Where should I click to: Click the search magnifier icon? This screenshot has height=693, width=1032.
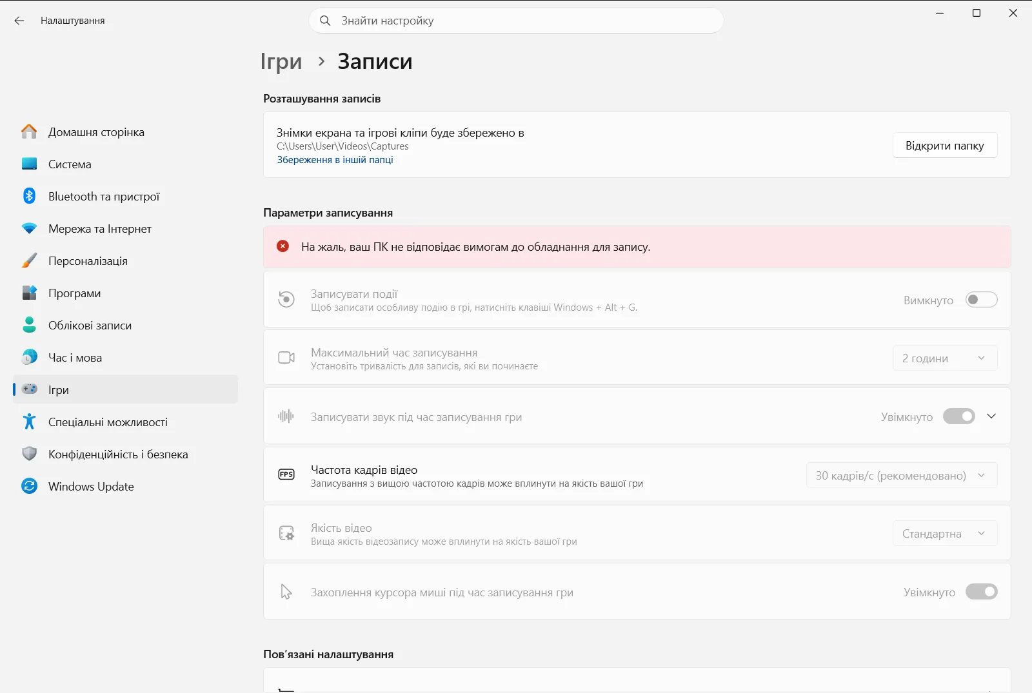(325, 21)
